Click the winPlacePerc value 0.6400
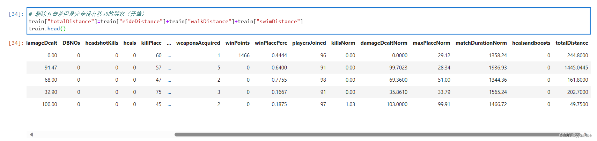The image size is (597, 141). click(x=279, y=68)
